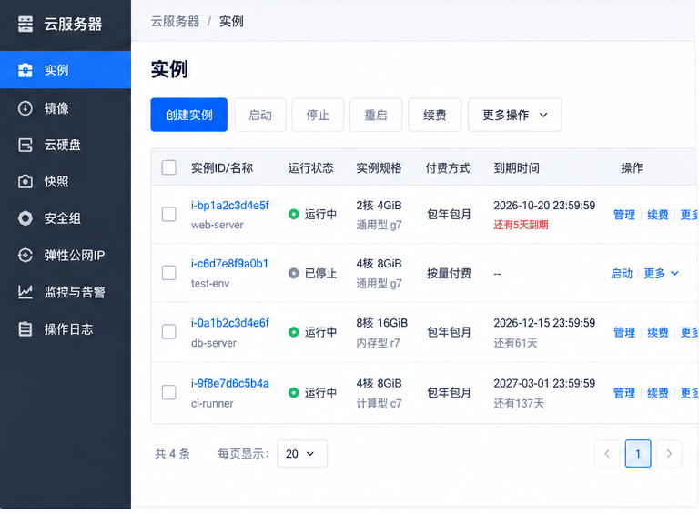The height and width of the screenshot is (514, 699).
Task: Open the 更多操作 dropdown
Action: point(514,115)
